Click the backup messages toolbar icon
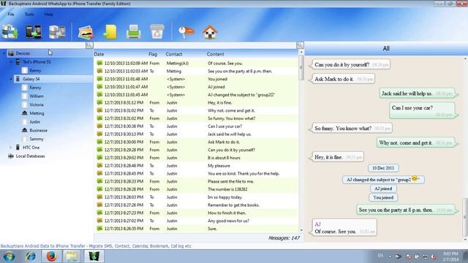 10,32
